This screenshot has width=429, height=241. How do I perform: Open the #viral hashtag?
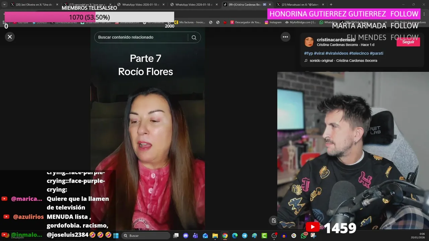coord(319,53)
